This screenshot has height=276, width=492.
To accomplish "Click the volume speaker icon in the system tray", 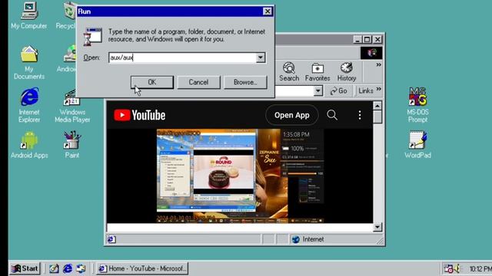I will (x=457, y=268).
